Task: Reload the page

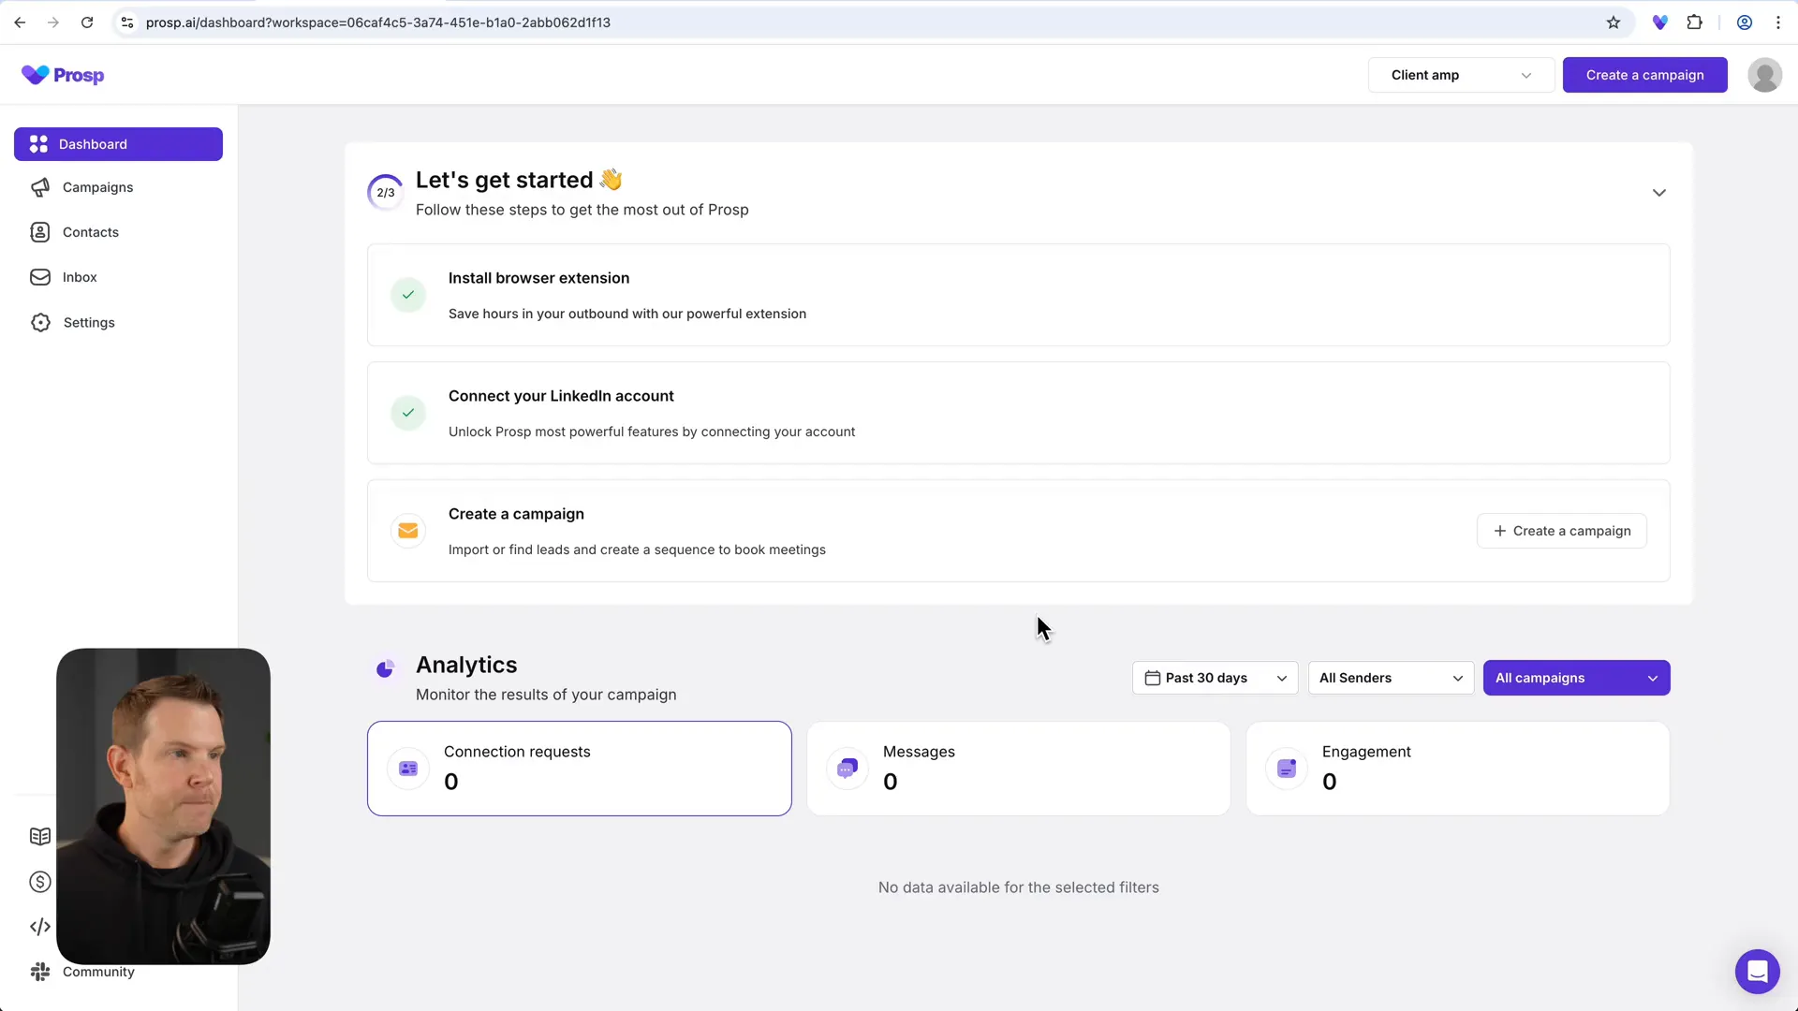Action: [x=87, y=22]
